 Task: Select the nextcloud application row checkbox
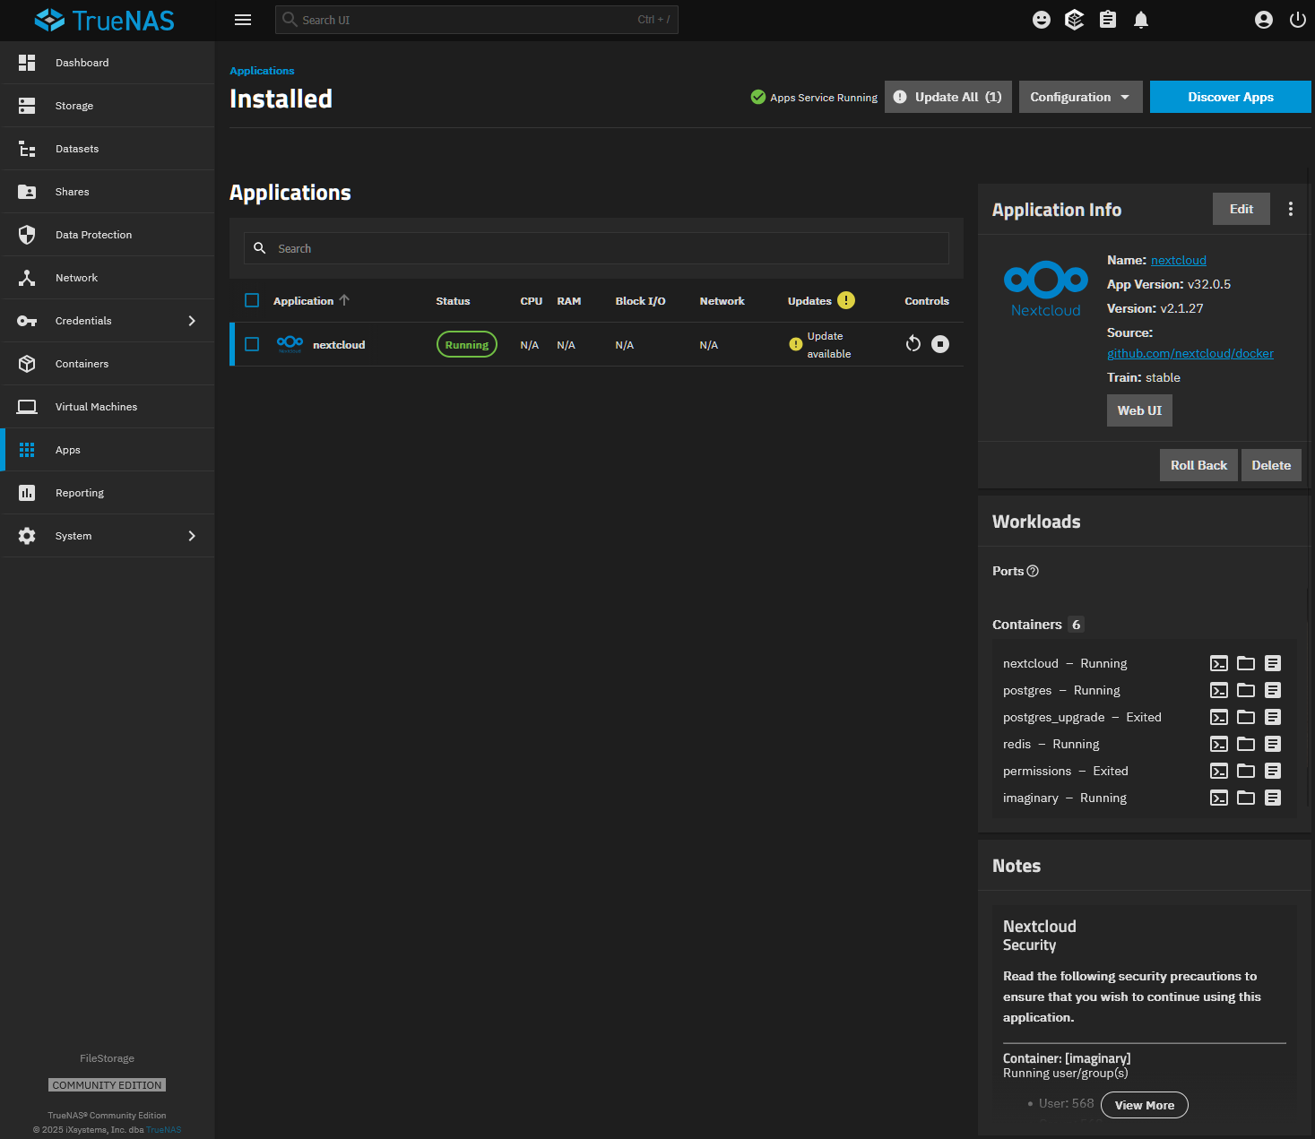coord(251,343)
